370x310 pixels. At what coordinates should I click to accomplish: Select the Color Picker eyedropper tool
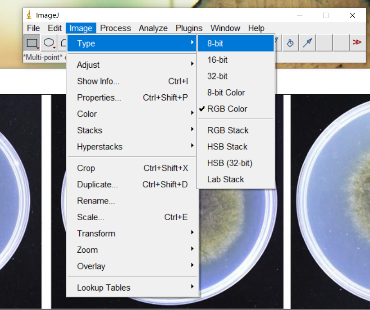click(x=307, y=43)
